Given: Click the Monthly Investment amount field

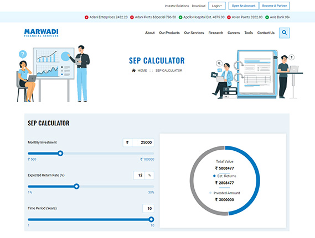Looking at the screenshot, I should [x=143, y=142].
